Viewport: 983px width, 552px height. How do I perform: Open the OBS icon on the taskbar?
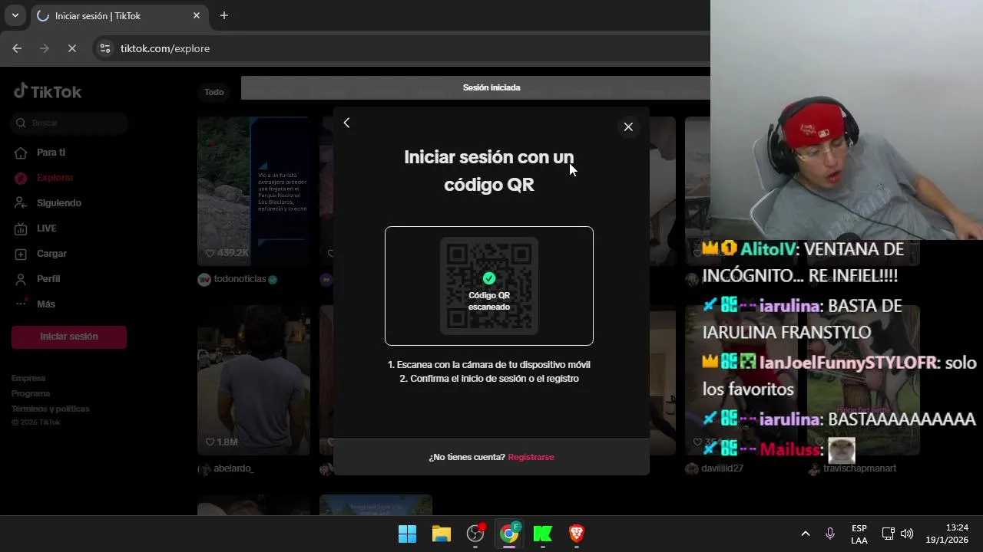[475, 534]
